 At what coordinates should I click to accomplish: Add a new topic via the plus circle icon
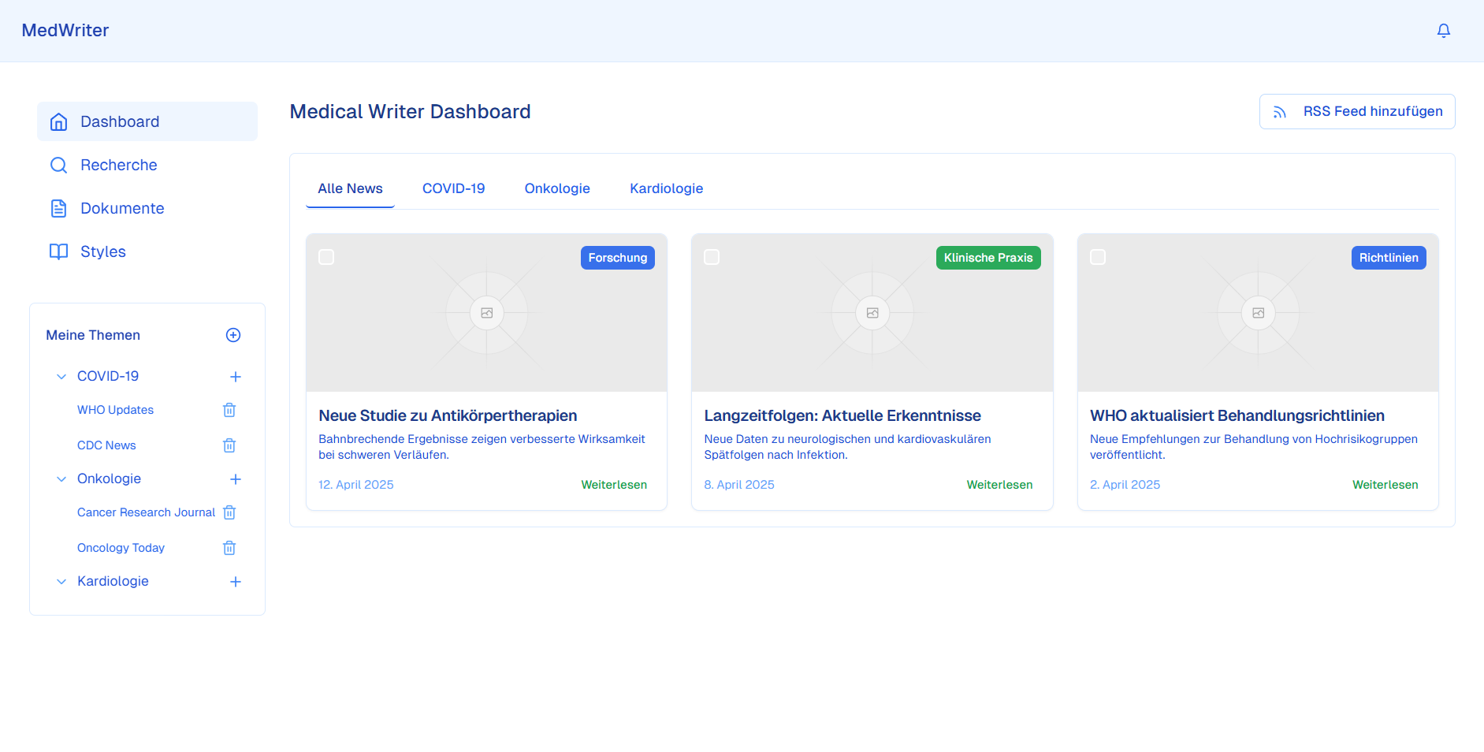(233, 335)
